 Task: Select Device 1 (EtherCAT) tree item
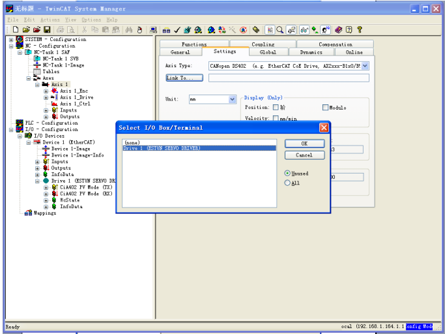tap(68, 142)
